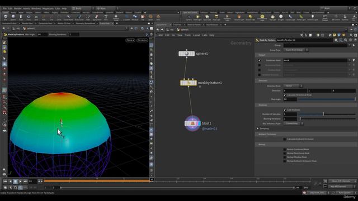Open the Blur Influence Type dropdown
358x201 pixels.
click(x=293, y=123)
